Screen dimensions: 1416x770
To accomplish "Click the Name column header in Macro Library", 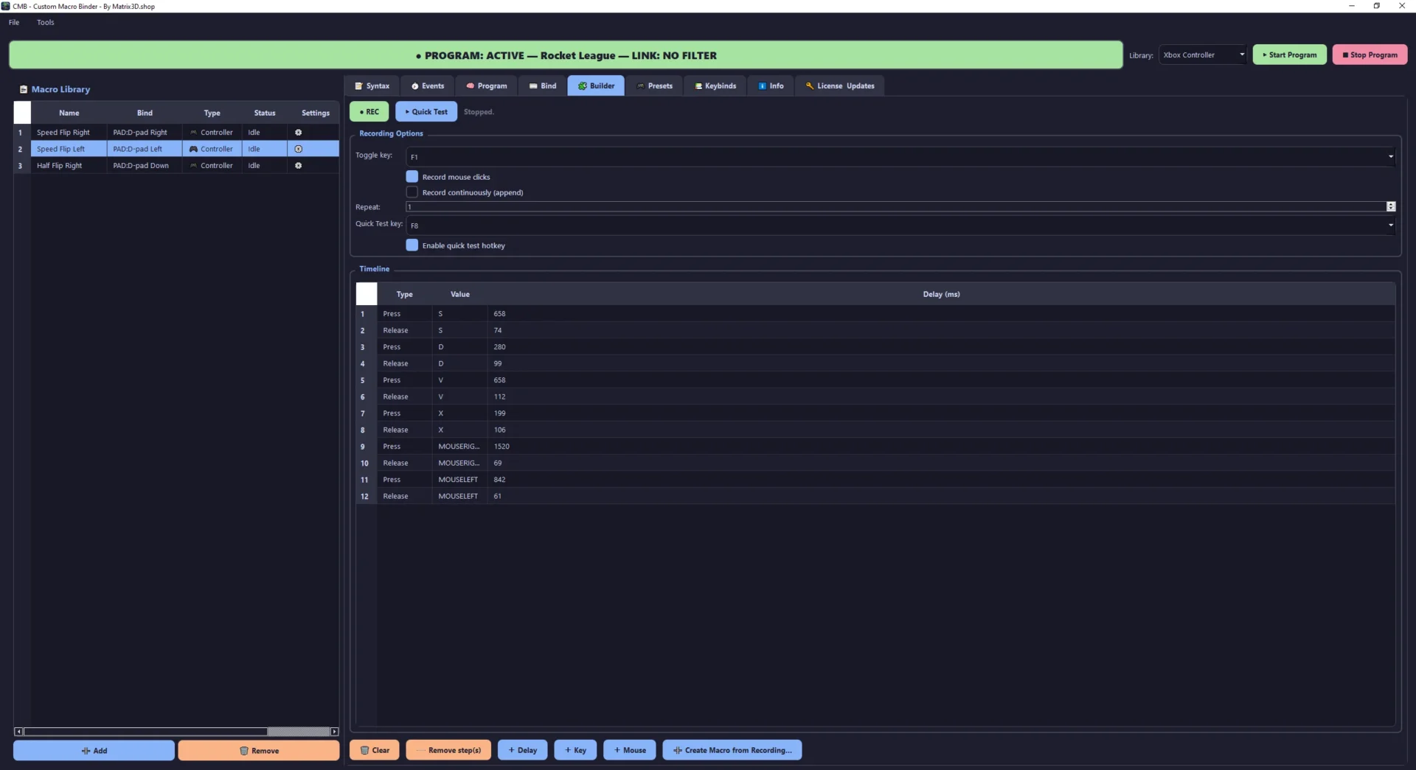I will click(69, 113).
